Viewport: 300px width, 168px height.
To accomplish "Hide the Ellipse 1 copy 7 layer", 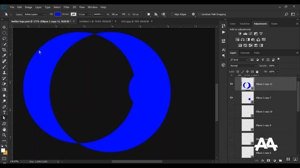I will tap(231, 98).
